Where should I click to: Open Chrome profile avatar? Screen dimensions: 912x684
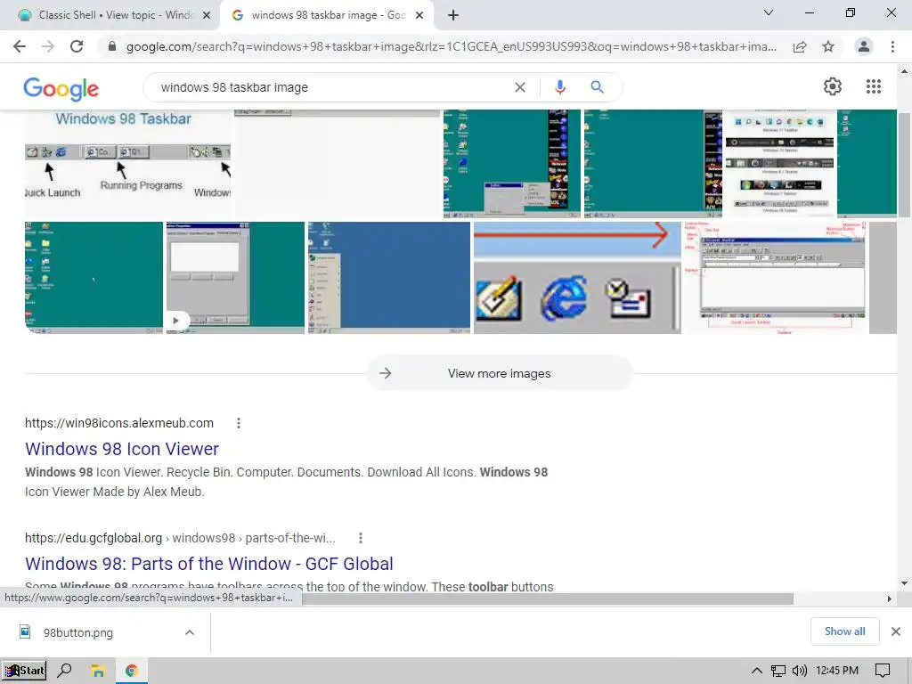pyautogui.click(x=864, y=46)
